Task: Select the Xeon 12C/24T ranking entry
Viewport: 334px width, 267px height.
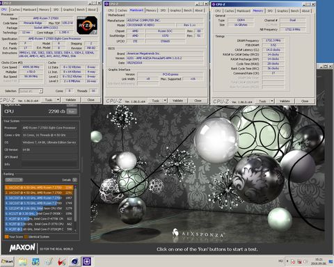Action: click(39, 209)
